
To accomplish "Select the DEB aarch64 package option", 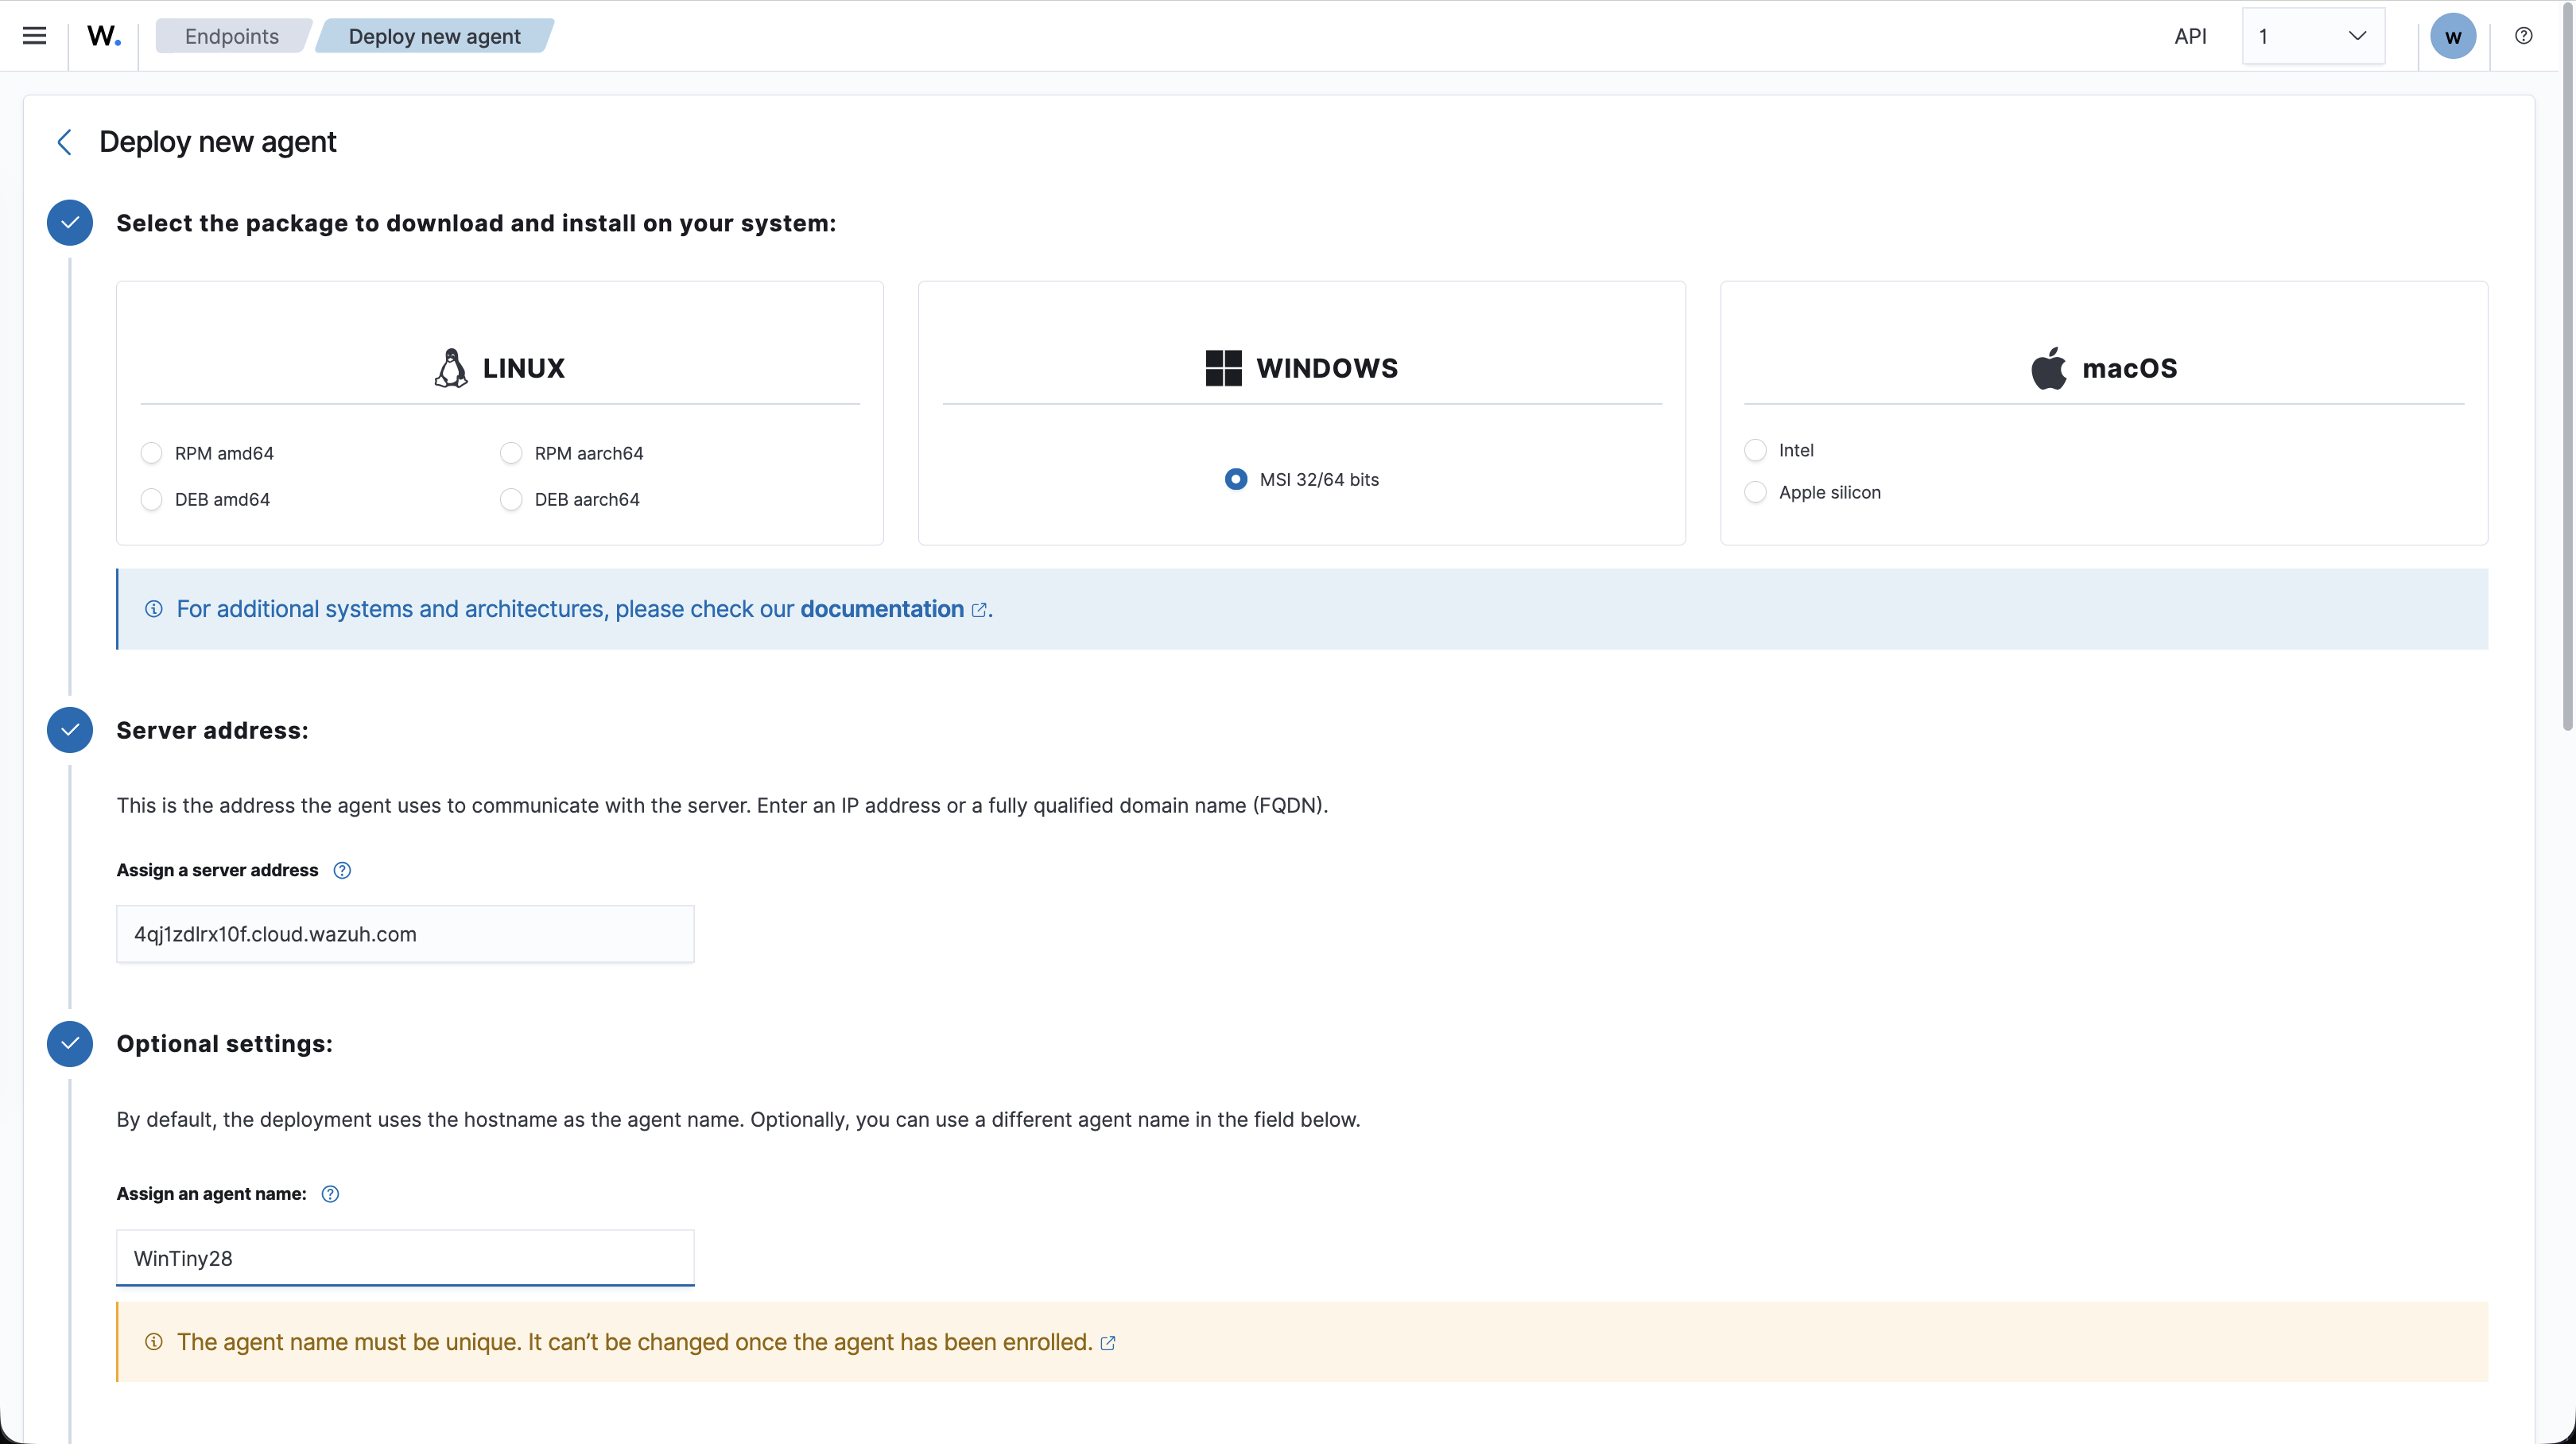I will [x=511, y=499].
